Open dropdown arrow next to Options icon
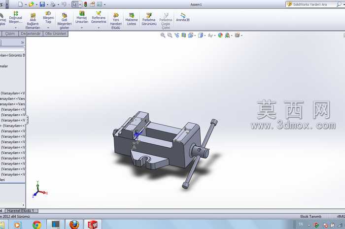The image size is (345, 229). [x=104, y=4]
